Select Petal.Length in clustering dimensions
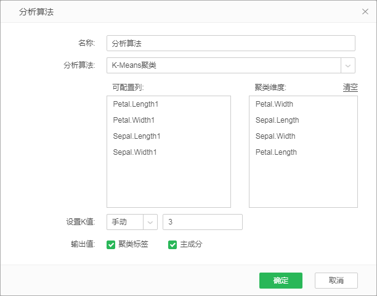The height and width of the screenshot is (296, 377). tap(276, 152)
